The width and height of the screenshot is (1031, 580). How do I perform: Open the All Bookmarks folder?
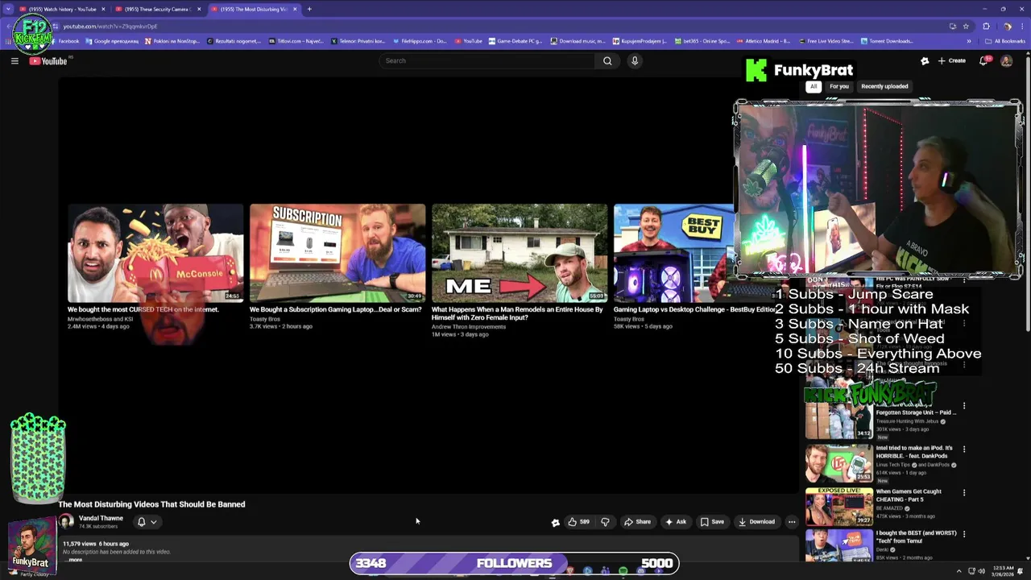coord(1004,41)
